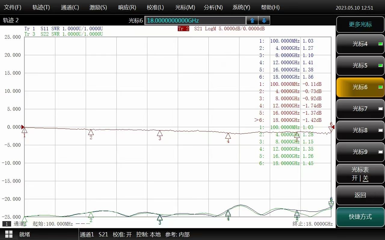Switch 光标表 table on or off

pyautogui.click(x=360, y=174)
